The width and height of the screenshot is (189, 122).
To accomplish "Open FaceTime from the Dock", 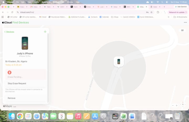I will pyautogui.click(x=53, y=116).
